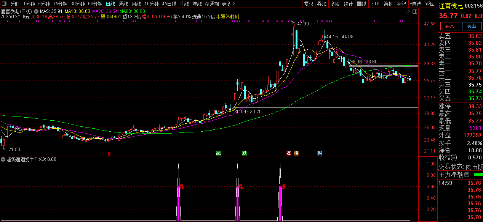Click the 通富微电 stock name in the quote panel
This screenshot has height=222, width=483.
(x=451, y=6)
